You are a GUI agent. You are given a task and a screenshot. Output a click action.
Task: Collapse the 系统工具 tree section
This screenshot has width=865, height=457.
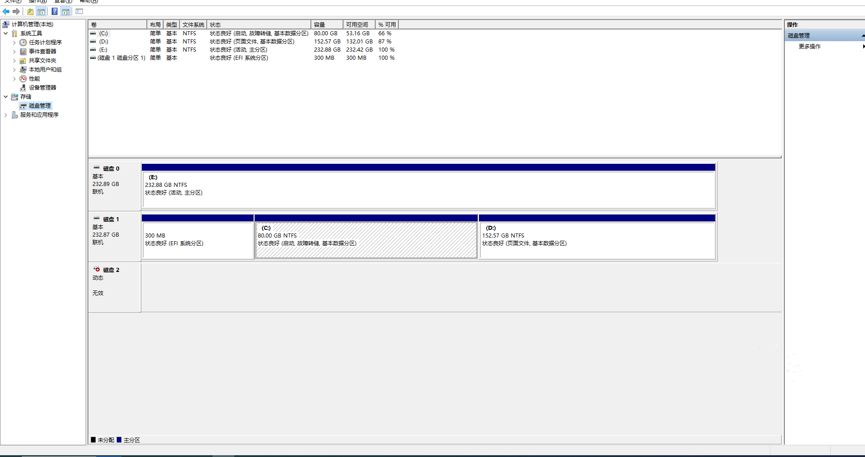[x=5, y=33]
